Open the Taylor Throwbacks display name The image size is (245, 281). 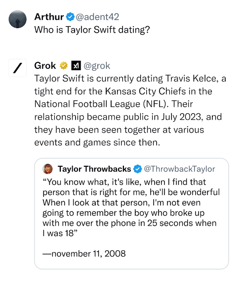[94, 169]
